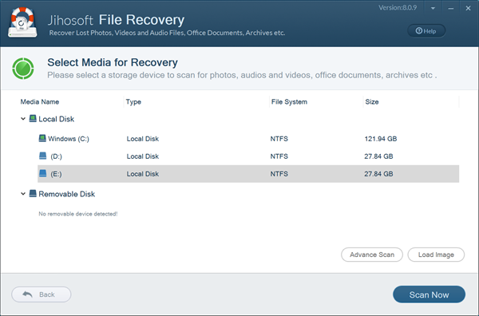Click the 27.84 GB size of (D:)
The width and height of the screenshot is (479, 316).
click(x=378, y=156)
